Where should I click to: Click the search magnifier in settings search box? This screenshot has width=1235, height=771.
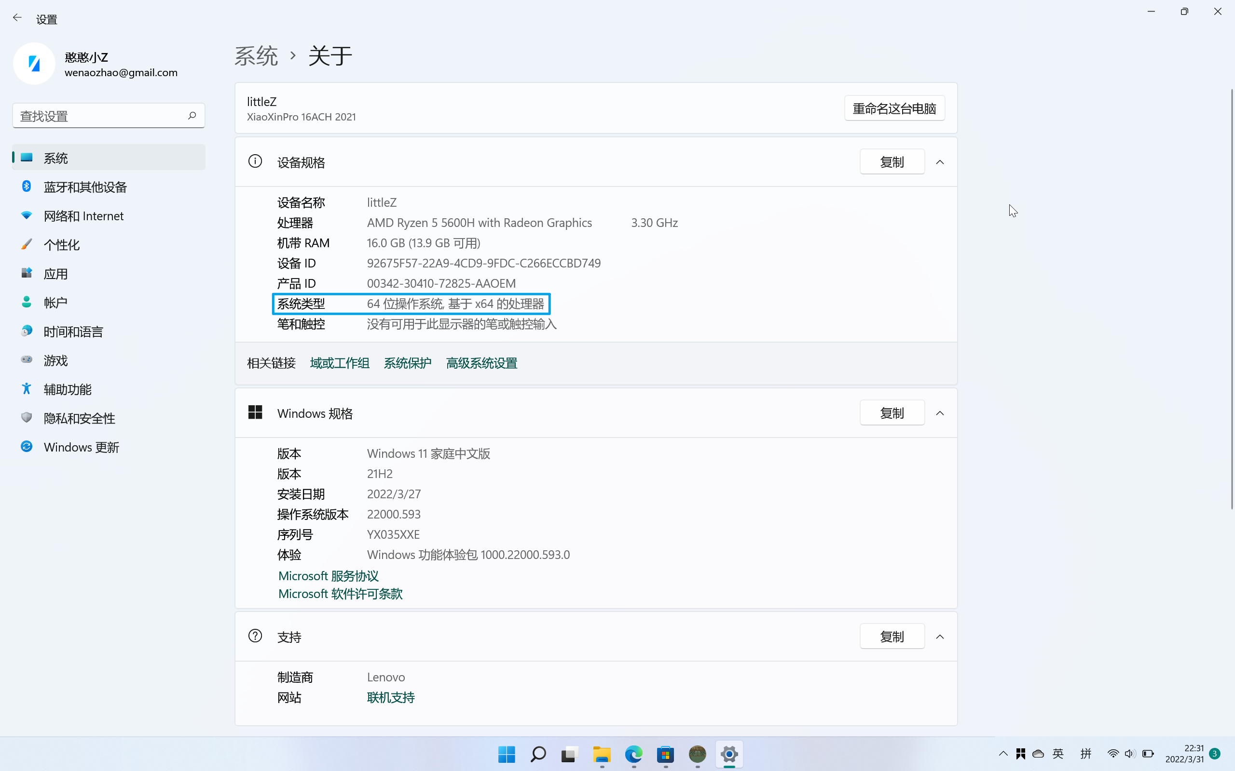pos(192,116)
